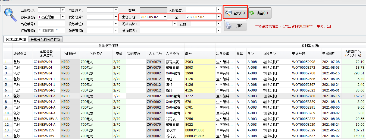Click cell WOT00052637
Viewport: 366px width, 139px height.
(x=306, y=136)
